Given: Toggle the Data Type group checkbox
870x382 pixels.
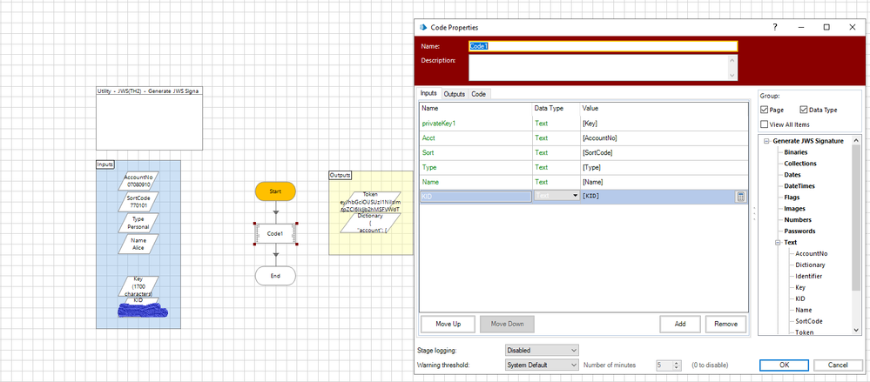Looking at the screenshot, I should pyautogui.click(x=804, y=110).
